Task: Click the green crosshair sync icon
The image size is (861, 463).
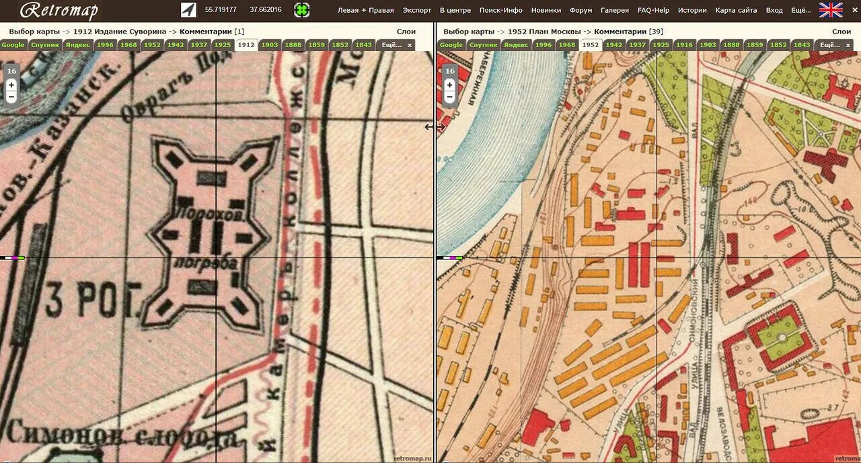Action: tap(302, 10)
